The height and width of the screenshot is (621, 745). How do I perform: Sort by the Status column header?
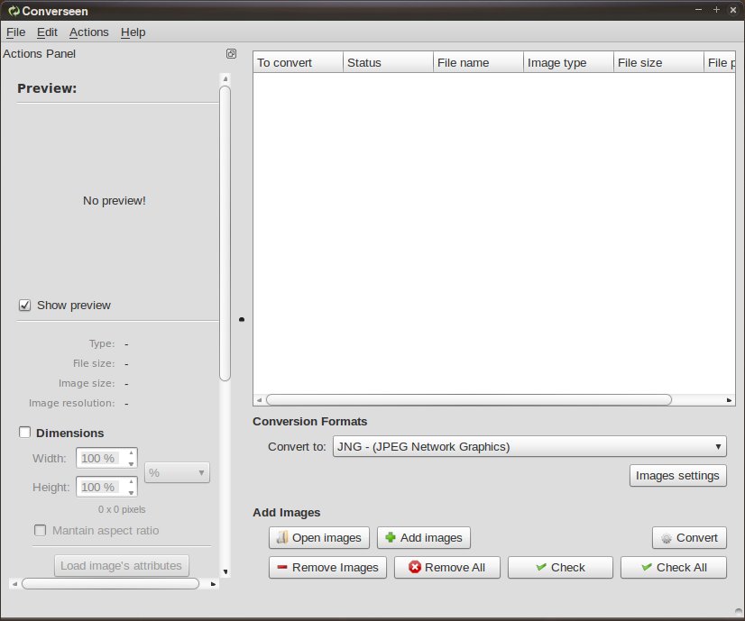[388, 63]
